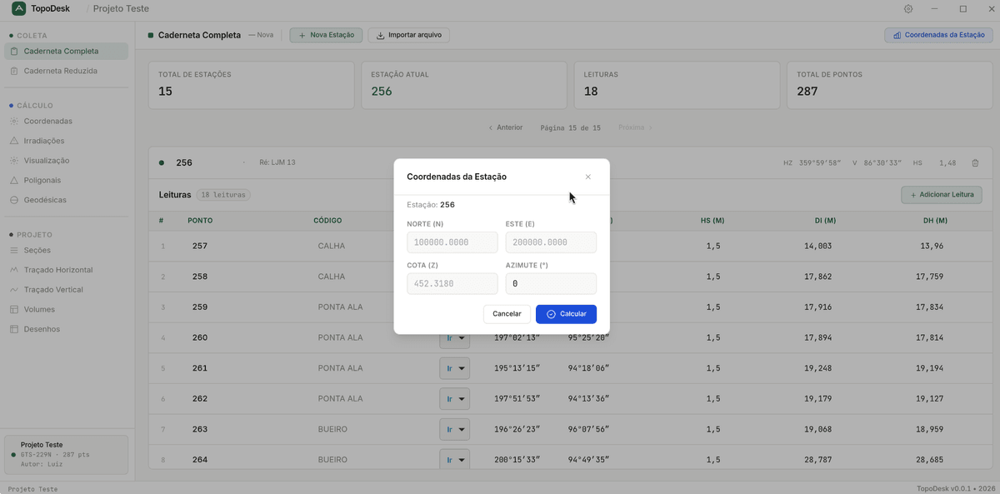Click Volumes icon in sidebar

[14, 309]
